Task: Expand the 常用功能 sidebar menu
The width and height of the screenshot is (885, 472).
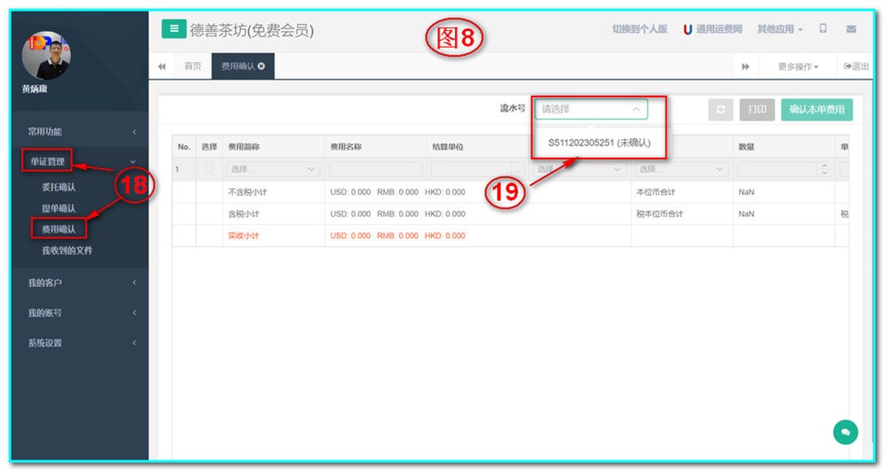Action: 81,132
